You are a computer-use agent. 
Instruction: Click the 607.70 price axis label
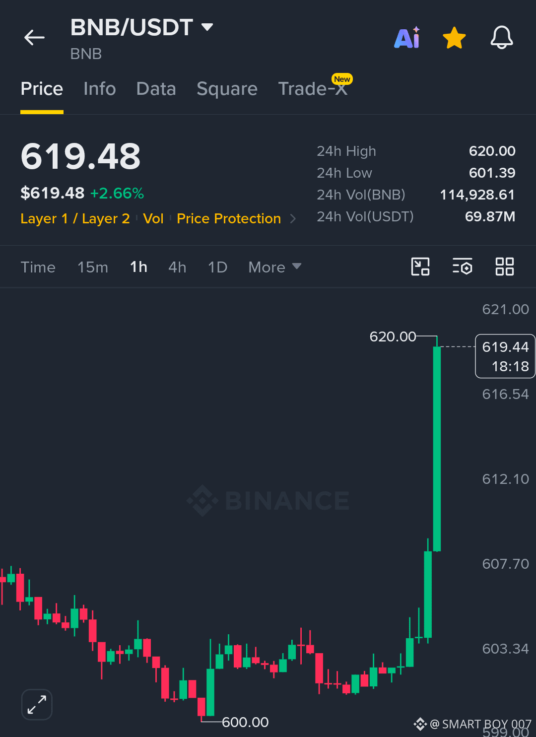pyautogui.click(x=506, y=564)
